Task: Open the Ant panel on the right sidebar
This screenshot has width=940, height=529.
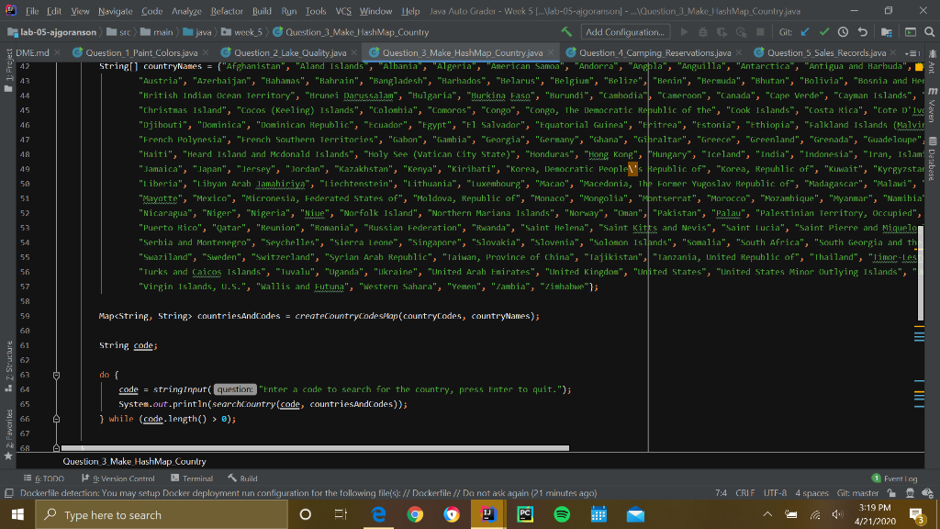Action: (934, 66)
